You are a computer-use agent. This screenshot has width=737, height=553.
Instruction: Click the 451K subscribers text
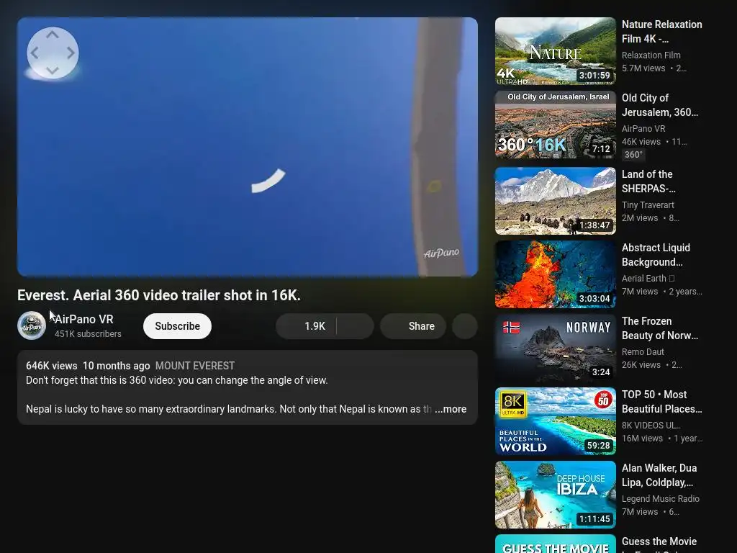[88, 333]
